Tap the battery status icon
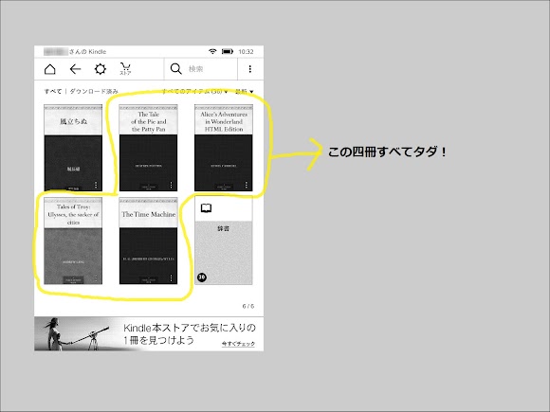This screenshot has width=550, height=412. pyautogui.click(x=228, y=51)
